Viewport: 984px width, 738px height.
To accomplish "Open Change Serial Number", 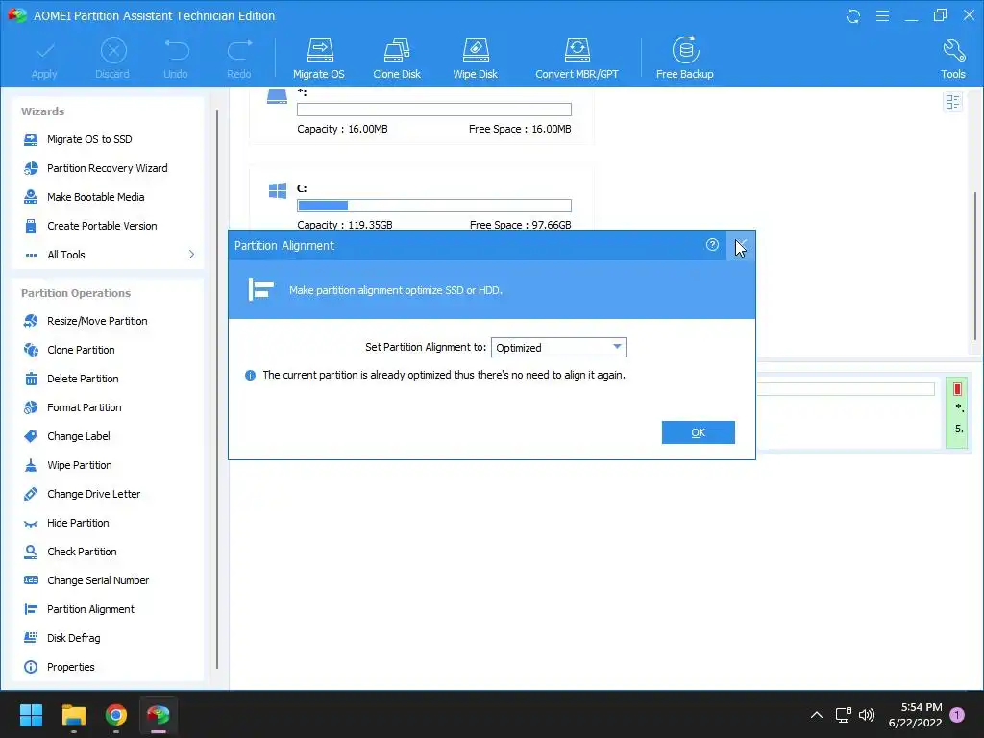I will pos(98,580).
